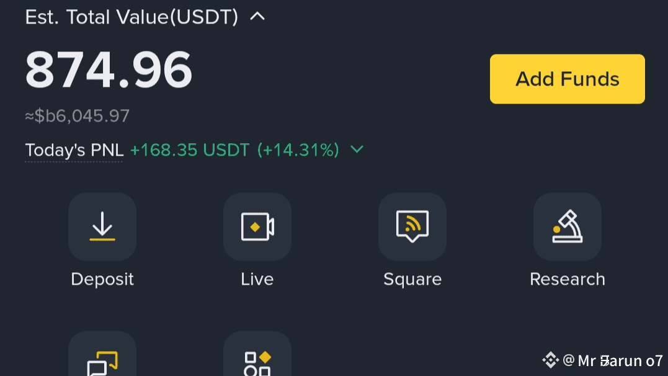Tap the Deposit text label

102,280
